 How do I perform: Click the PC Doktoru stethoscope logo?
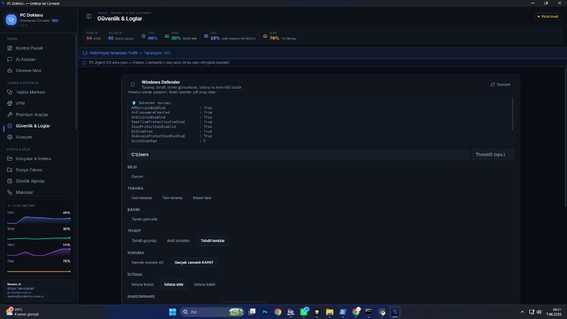tap(11, 19)
